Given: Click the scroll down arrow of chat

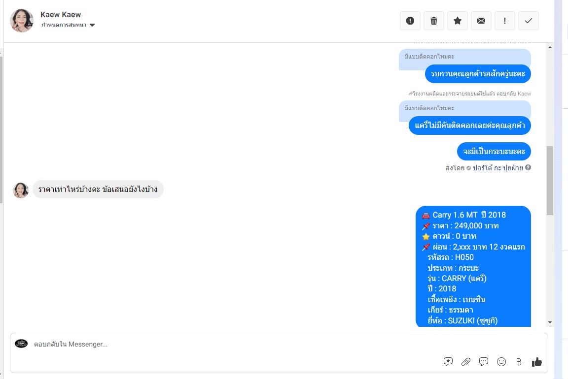Looking at the screenshot, I should tap(550, 322).
